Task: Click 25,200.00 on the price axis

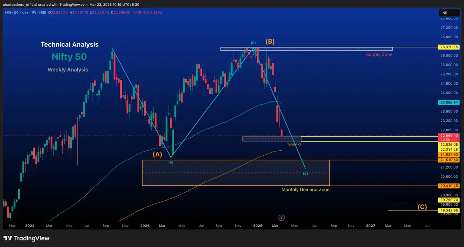Action: coord(448,74)
